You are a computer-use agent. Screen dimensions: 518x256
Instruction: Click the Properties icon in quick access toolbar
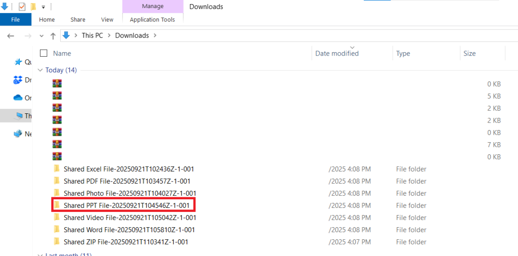coord(22,7)
